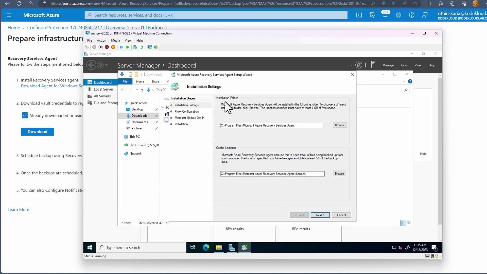The width and height of the screenshot is (487, 274).
Task: Click the Cache Location path field
Action: tap(272, 174)
